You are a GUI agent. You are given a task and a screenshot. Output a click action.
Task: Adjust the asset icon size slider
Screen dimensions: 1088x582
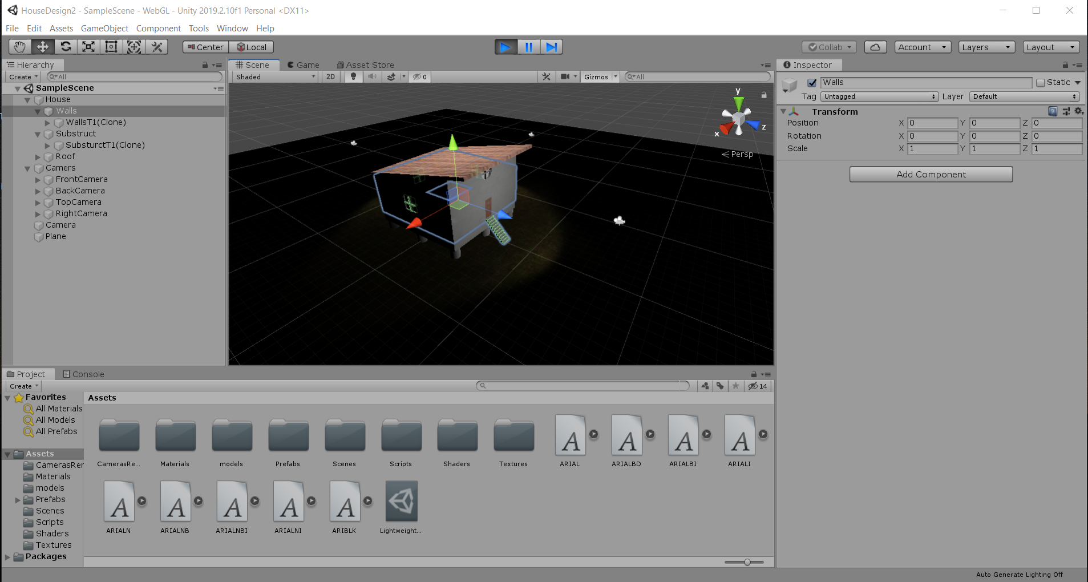point(747,562)
